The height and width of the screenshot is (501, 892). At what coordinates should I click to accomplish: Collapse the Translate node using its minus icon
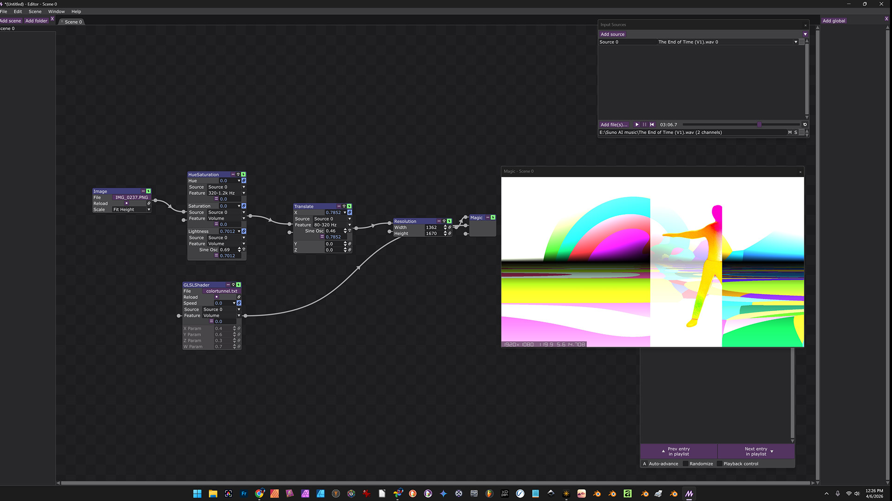pyautogui.click(x=339, y=206)
